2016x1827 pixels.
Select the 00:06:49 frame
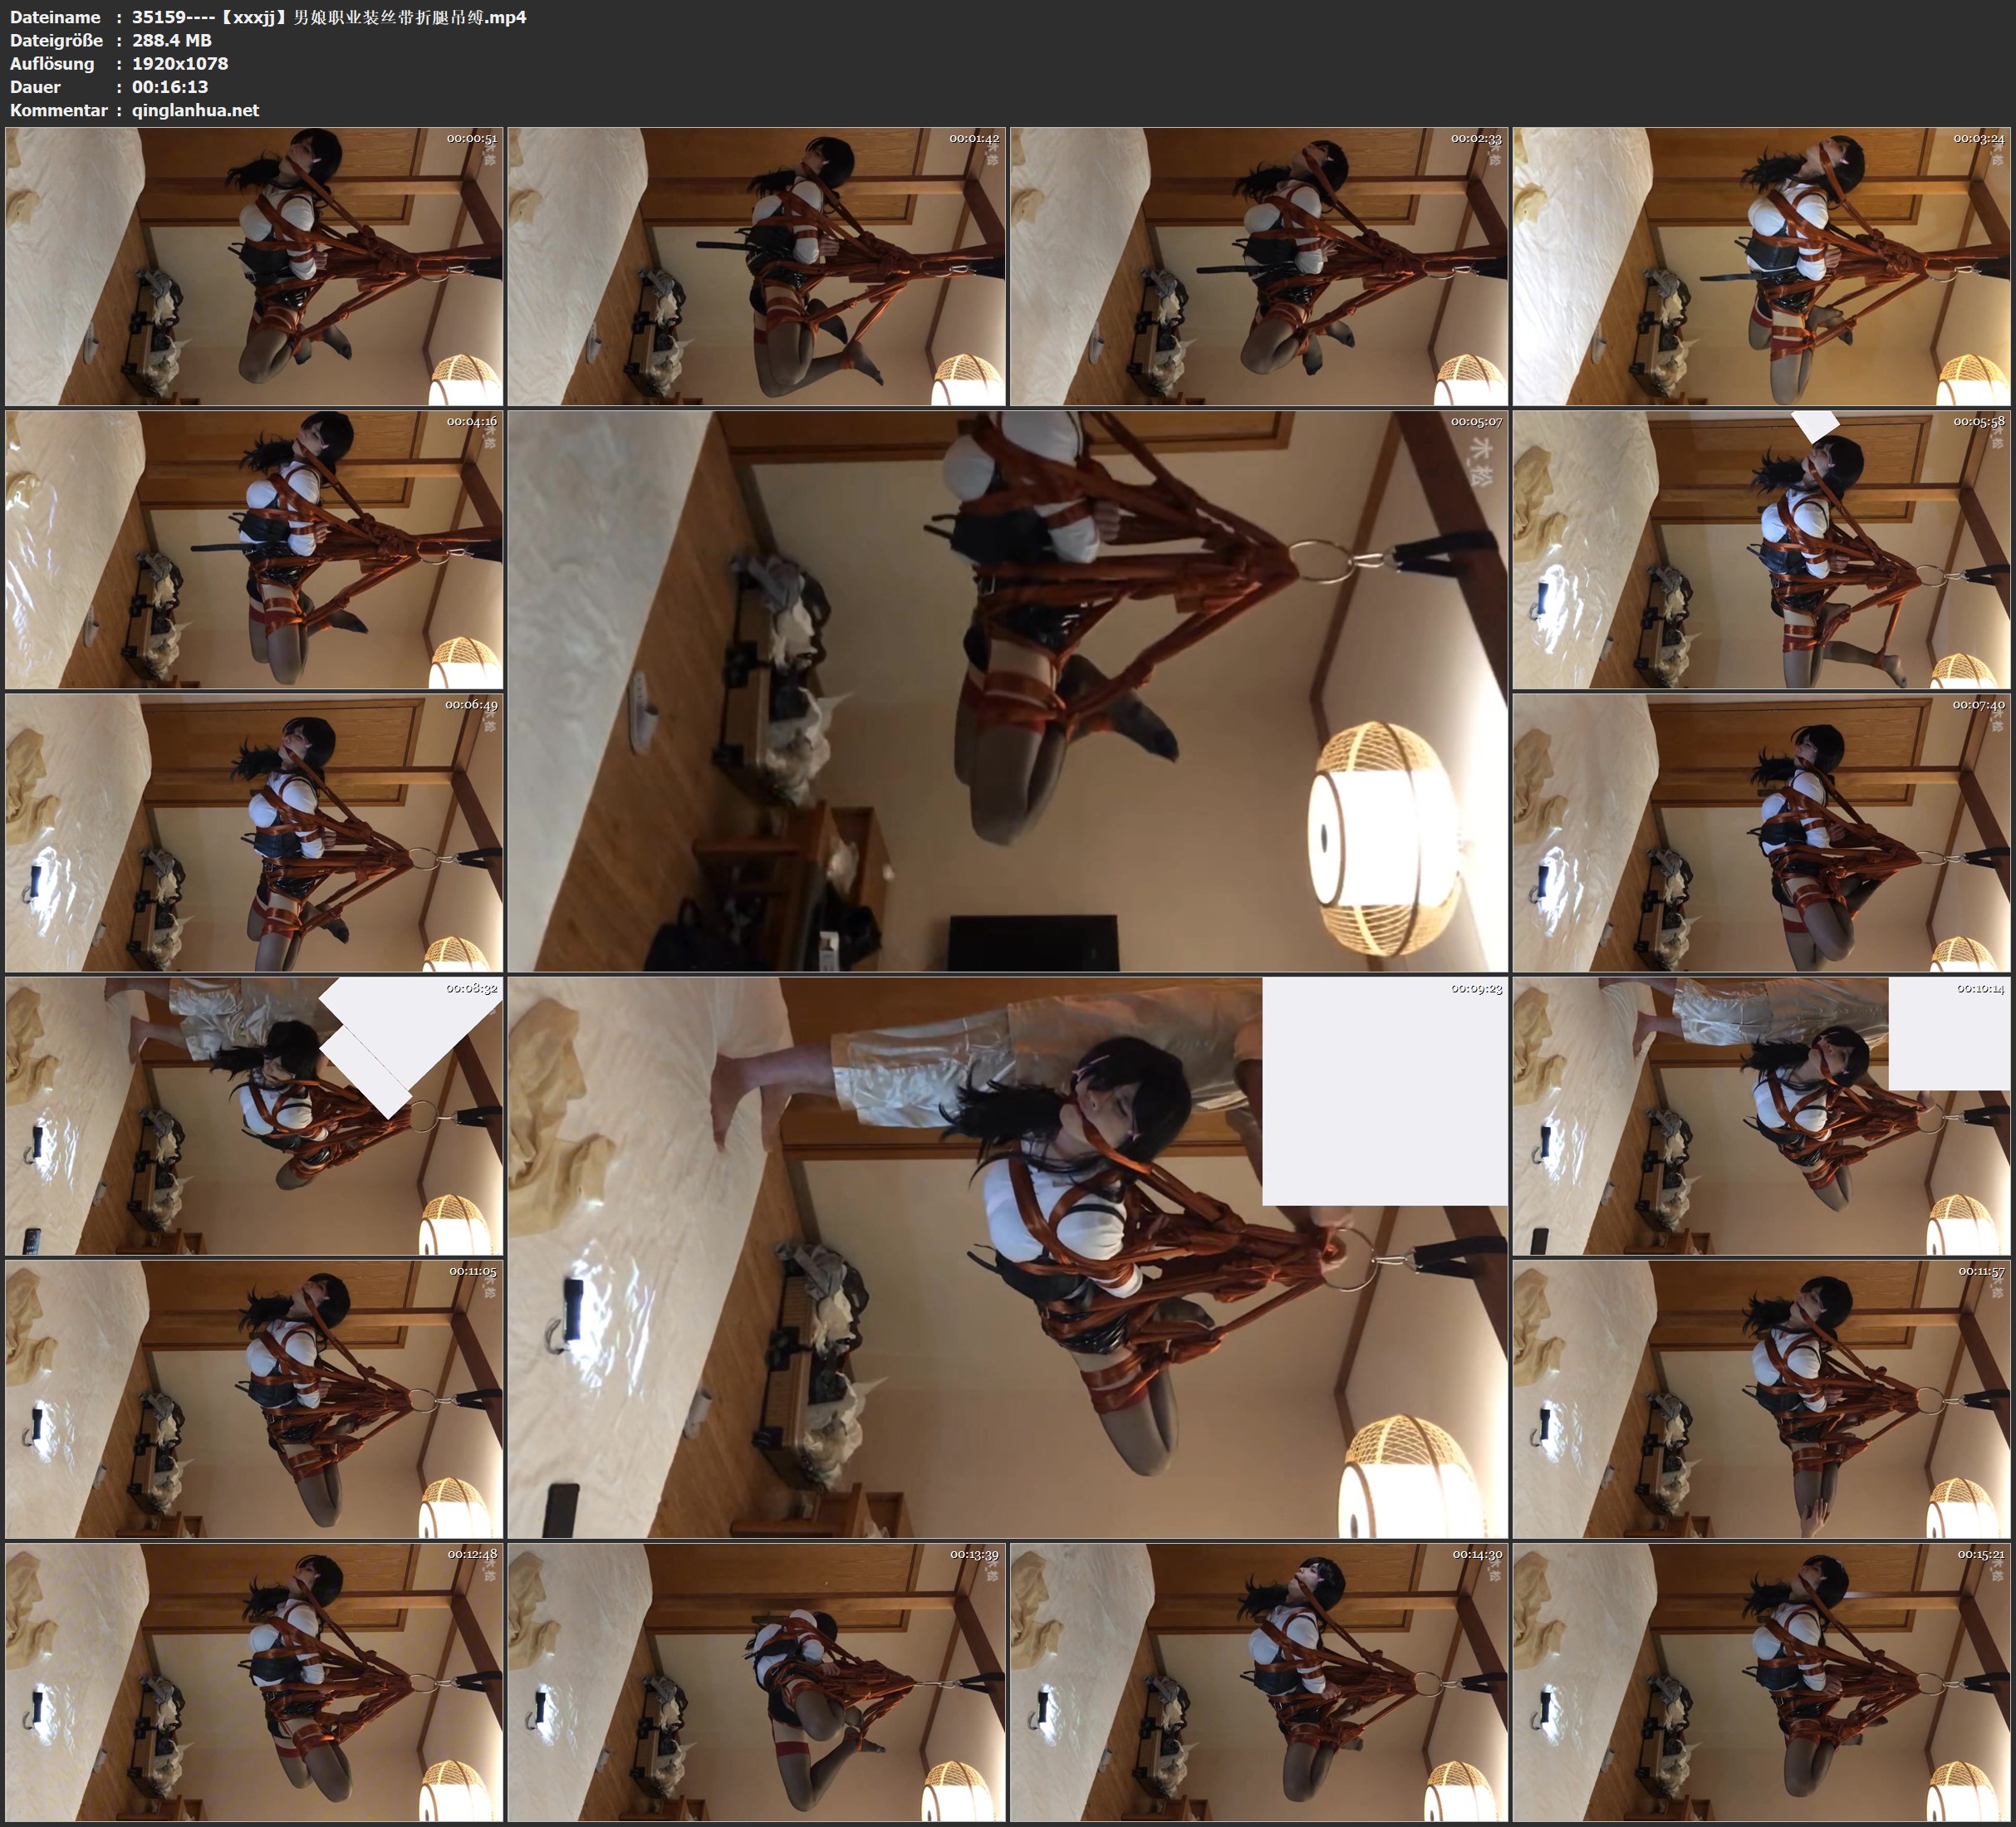[254, 833]
